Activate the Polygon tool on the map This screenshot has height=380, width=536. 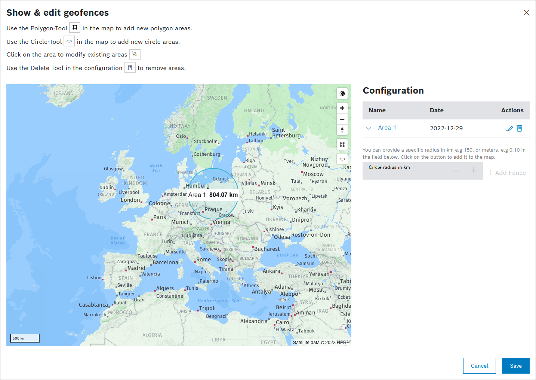342,145
